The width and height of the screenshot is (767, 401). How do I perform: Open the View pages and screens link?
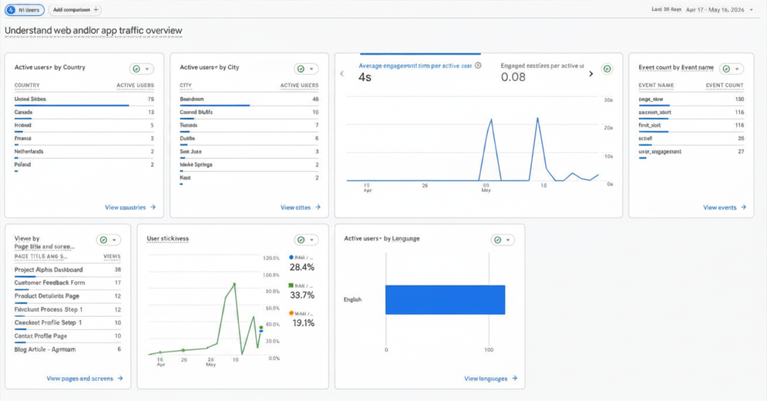pos(85,379)
